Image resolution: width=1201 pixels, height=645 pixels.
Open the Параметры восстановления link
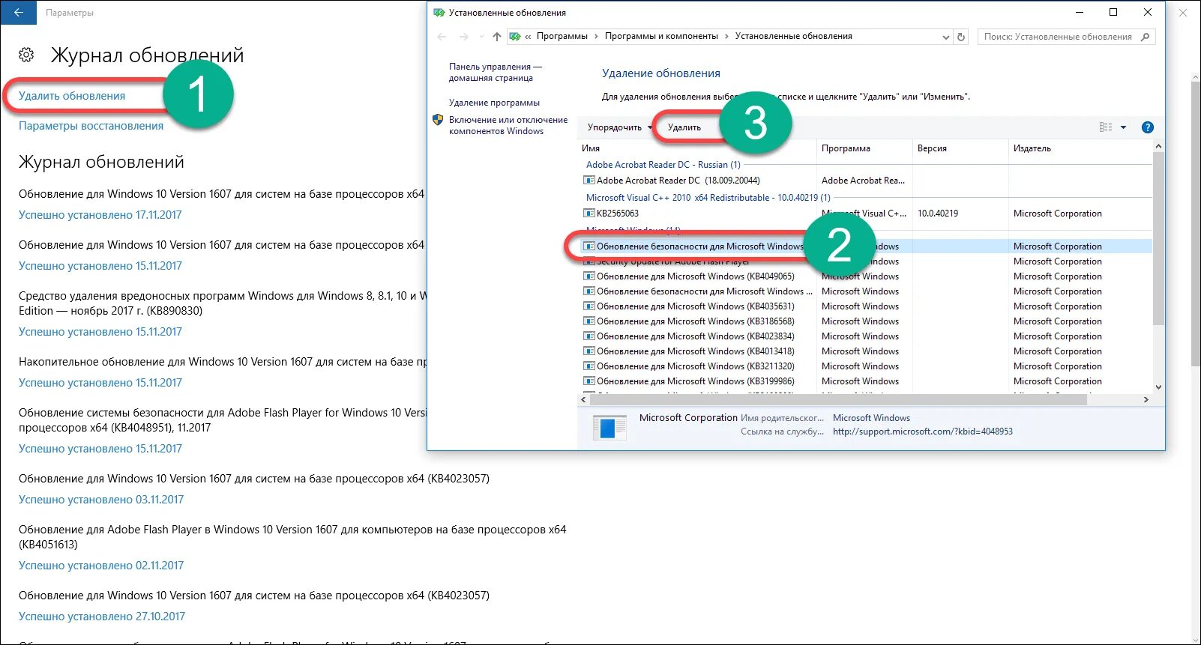tap(91, 126)
